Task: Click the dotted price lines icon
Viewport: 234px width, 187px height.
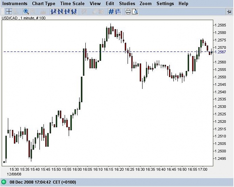Action: tap(118, 12)
